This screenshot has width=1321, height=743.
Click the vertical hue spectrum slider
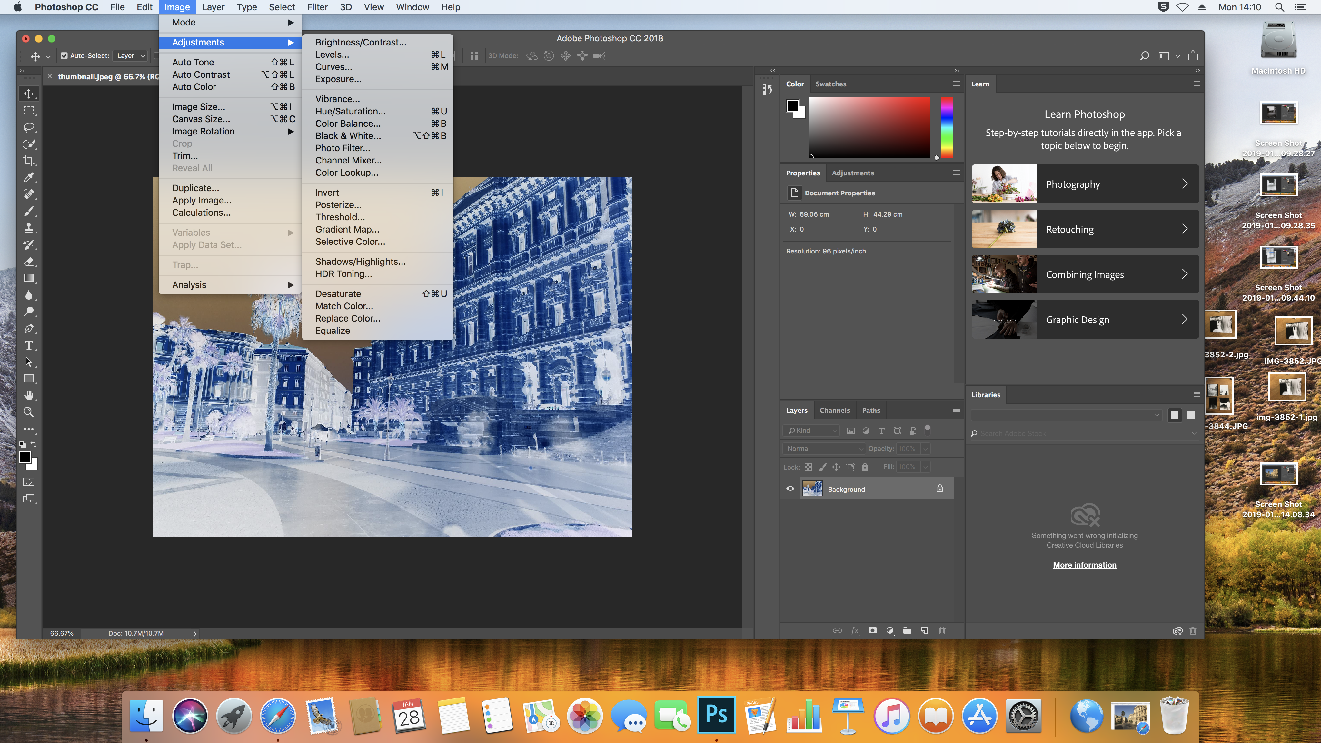coord(947,128)
